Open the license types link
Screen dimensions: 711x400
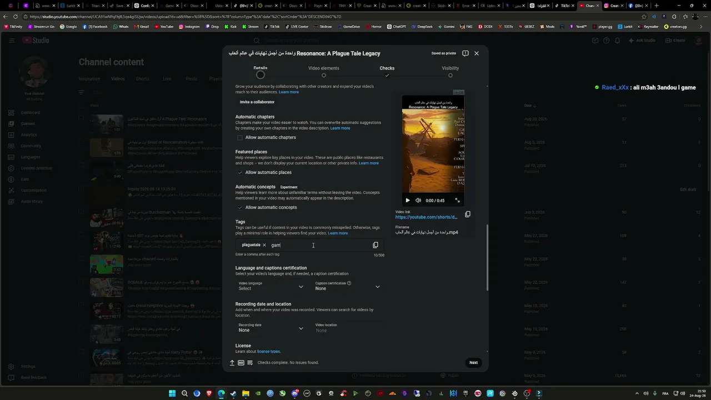pyautogui.click(x=268, y=352)
